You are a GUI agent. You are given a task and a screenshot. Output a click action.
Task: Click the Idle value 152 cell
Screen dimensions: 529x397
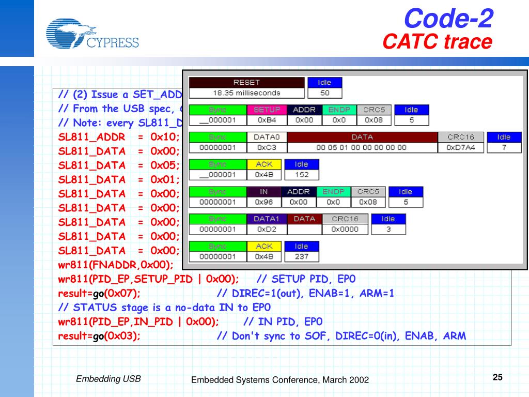point(301,175)
